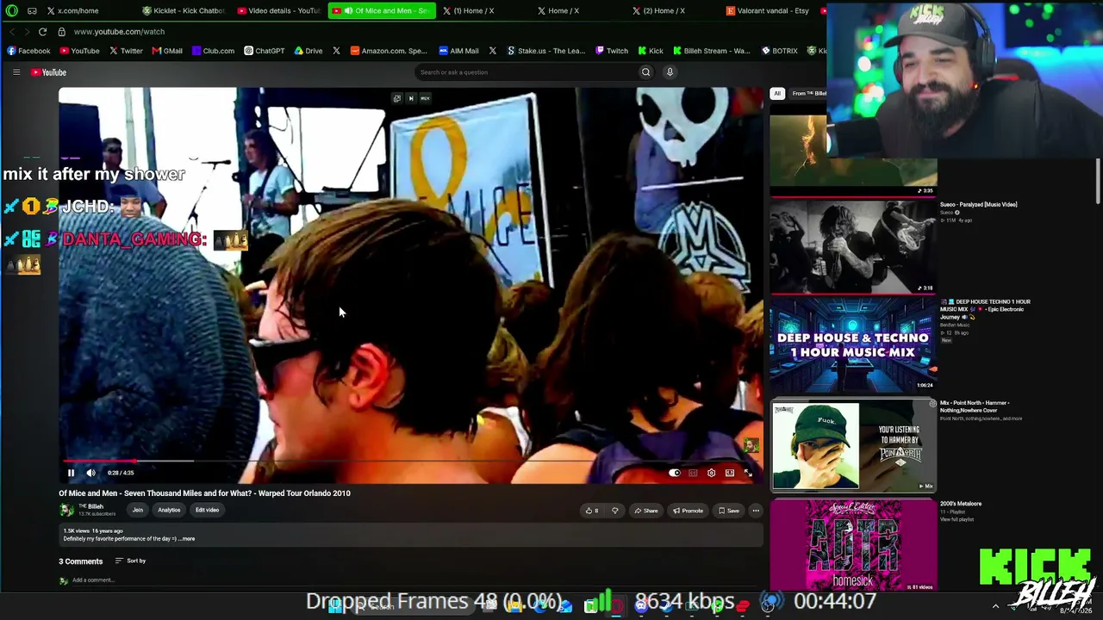Pause the YouTube video

[x=71, y=473]
